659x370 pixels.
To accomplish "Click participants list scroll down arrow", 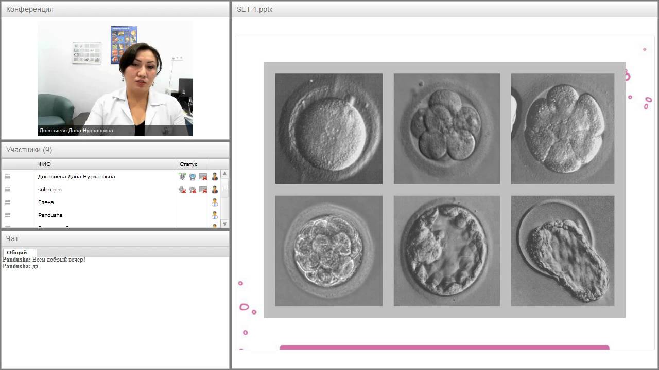I will 224,224.
